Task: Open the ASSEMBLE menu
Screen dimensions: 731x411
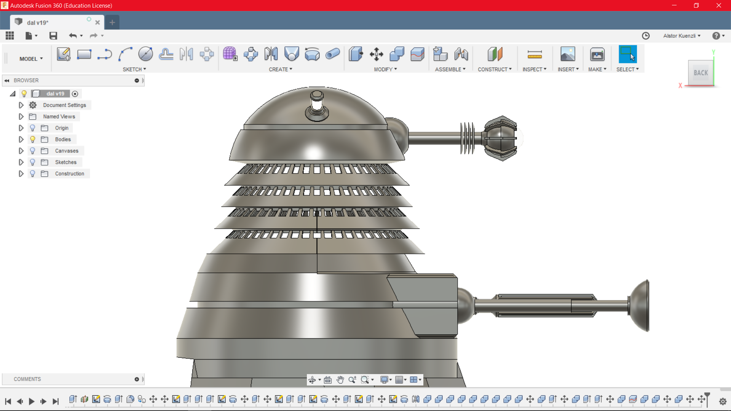Action: [x=450, y=69]
